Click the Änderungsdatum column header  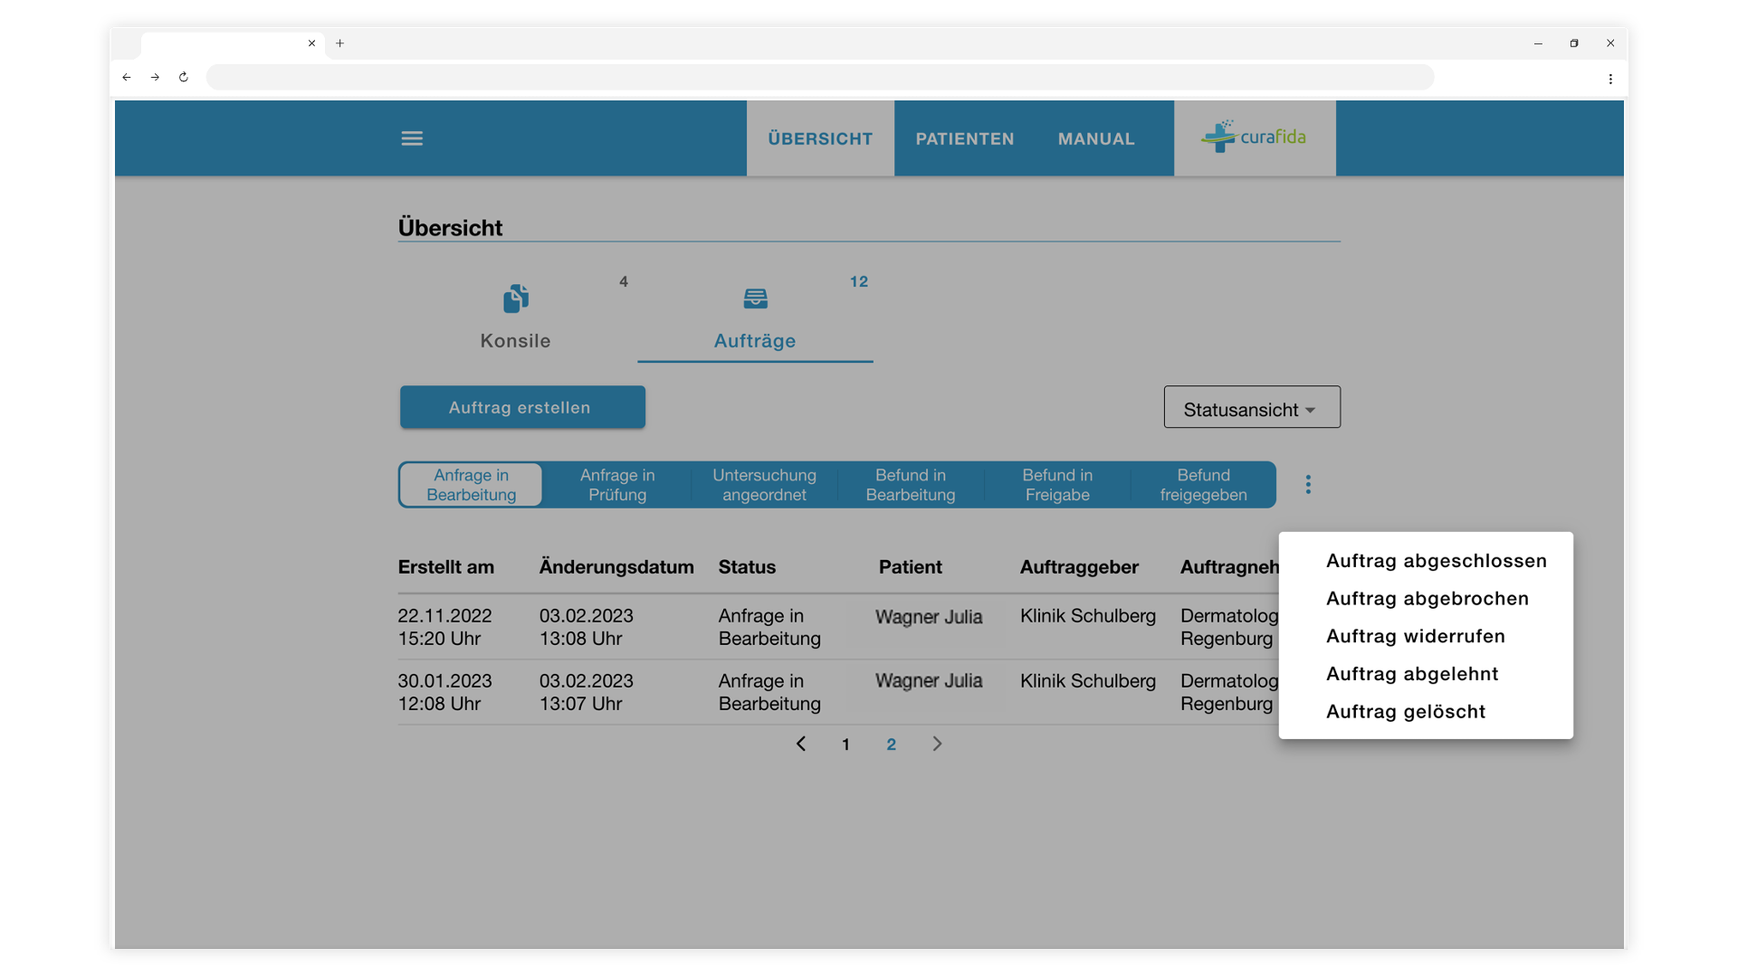(x=616, y=567)
